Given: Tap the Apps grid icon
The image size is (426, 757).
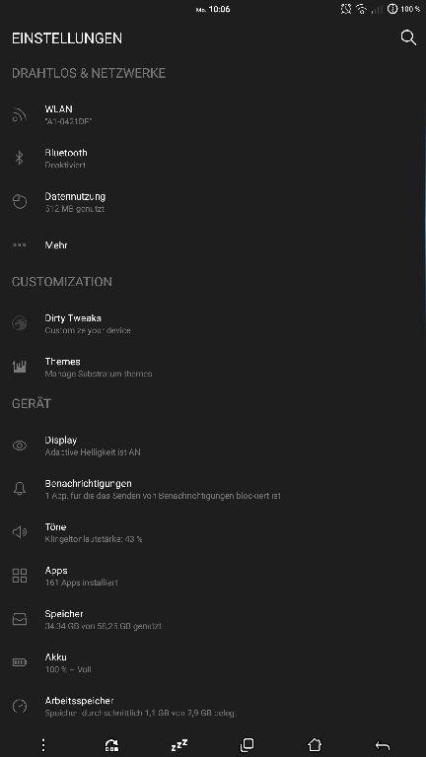Looking at the screenshot, I should (20, 576).
